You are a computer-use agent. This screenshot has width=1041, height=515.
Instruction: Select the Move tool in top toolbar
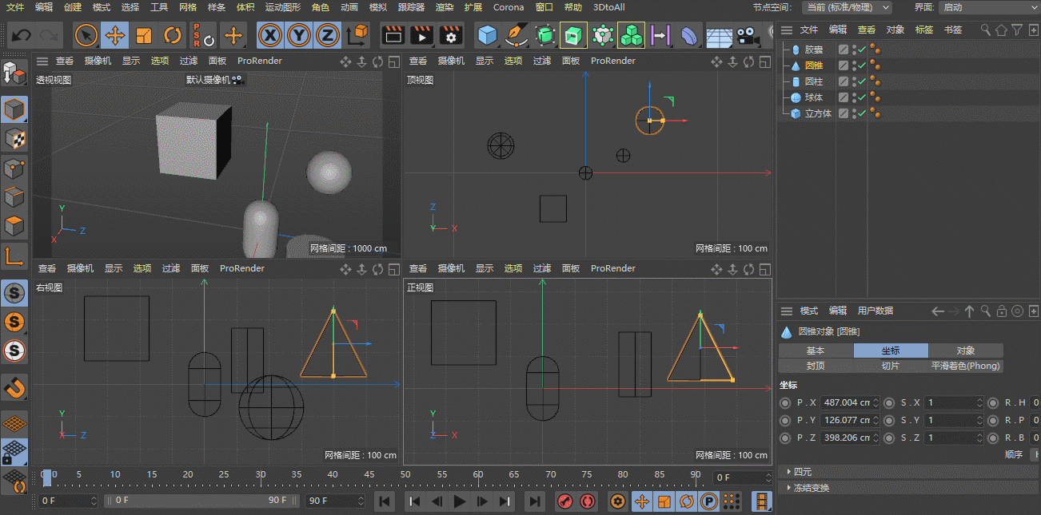pyautogui.click(x=115, y=35)
